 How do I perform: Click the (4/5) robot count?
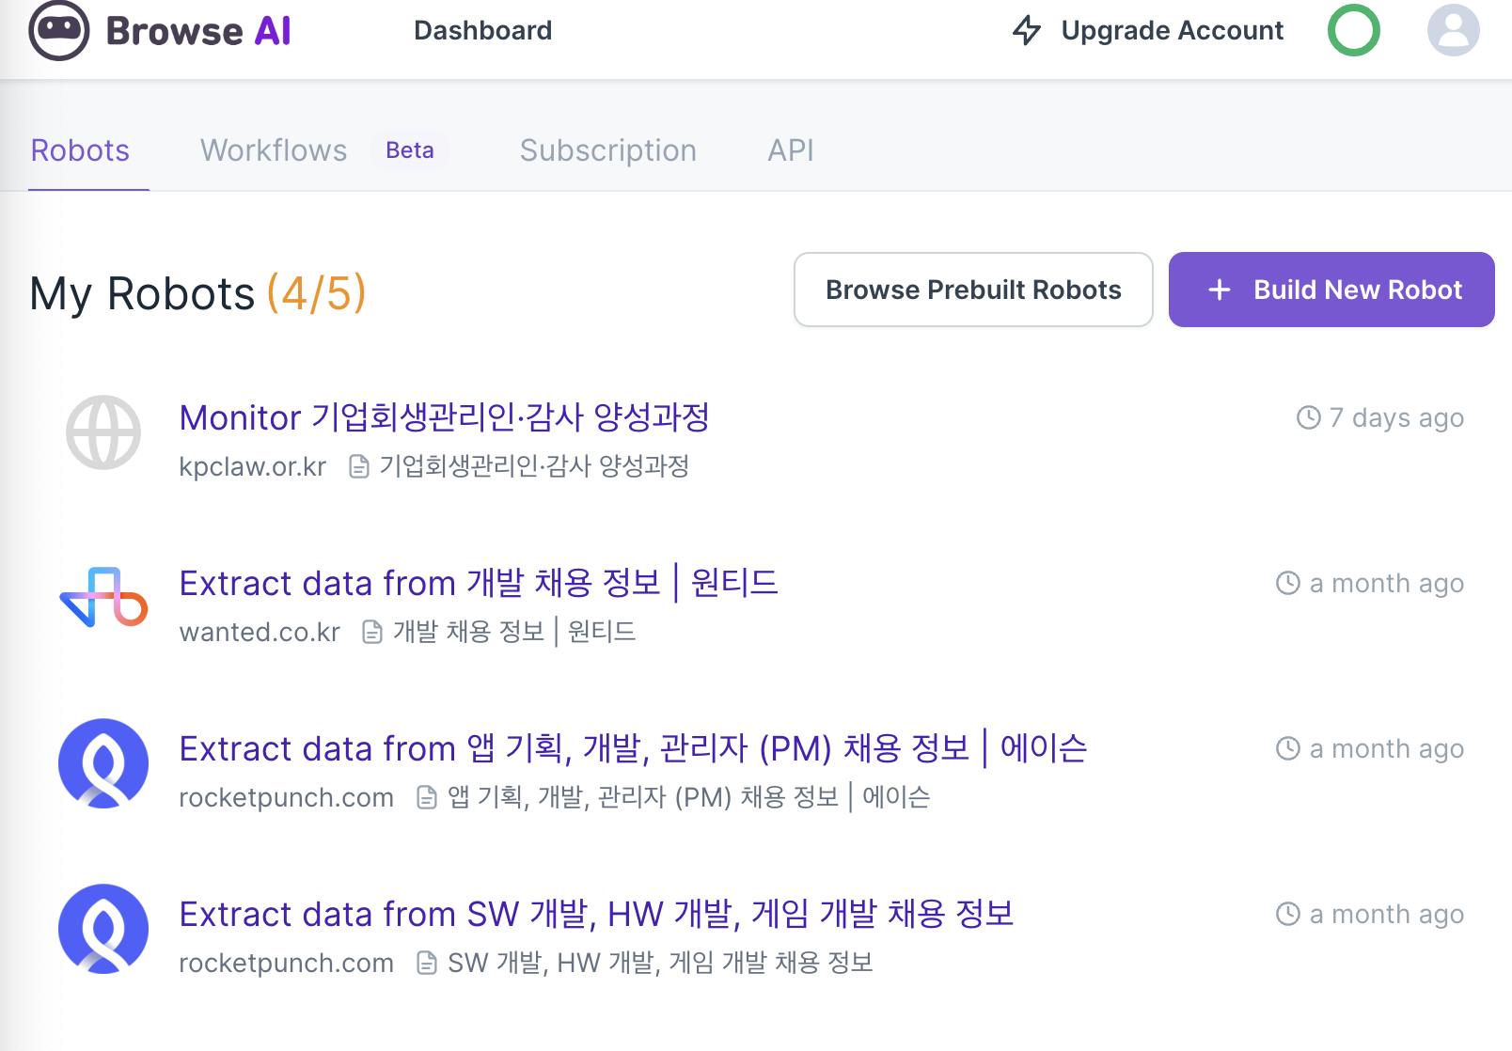317,293
